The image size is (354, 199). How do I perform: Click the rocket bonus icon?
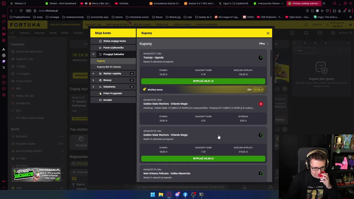tap(144, 90)
